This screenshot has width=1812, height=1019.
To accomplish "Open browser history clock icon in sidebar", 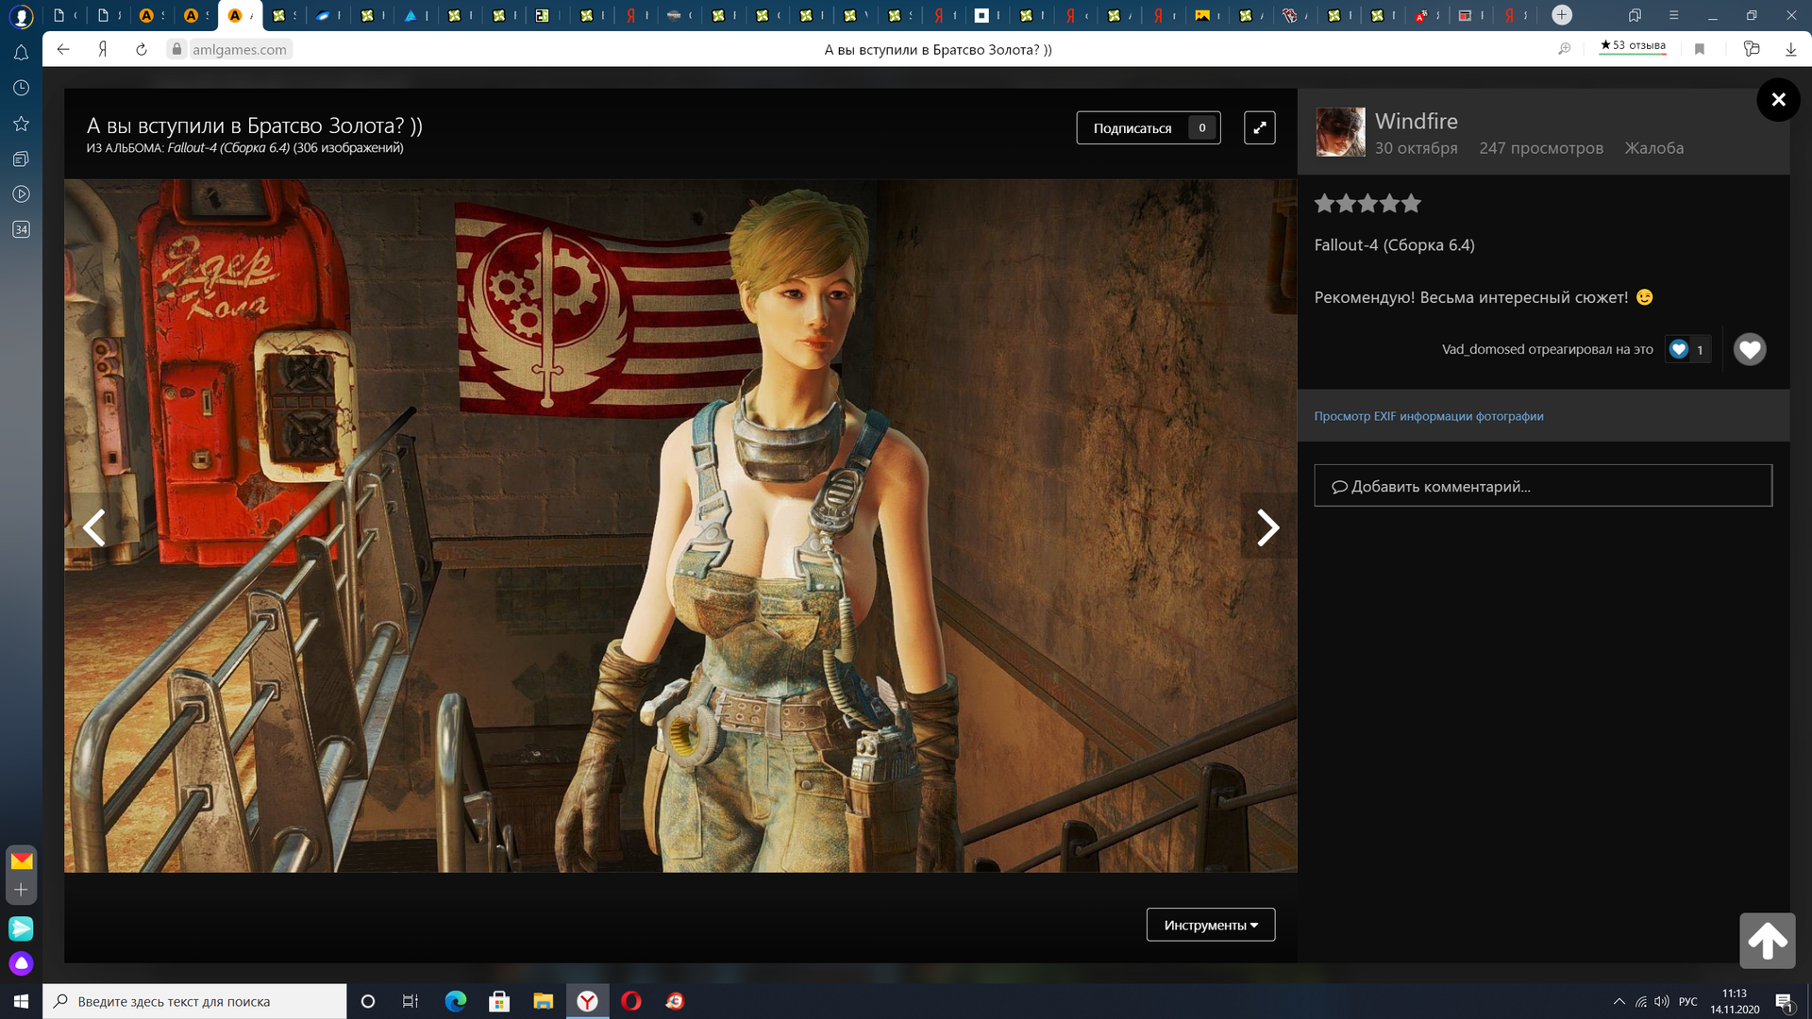I will tap(21, 88).
